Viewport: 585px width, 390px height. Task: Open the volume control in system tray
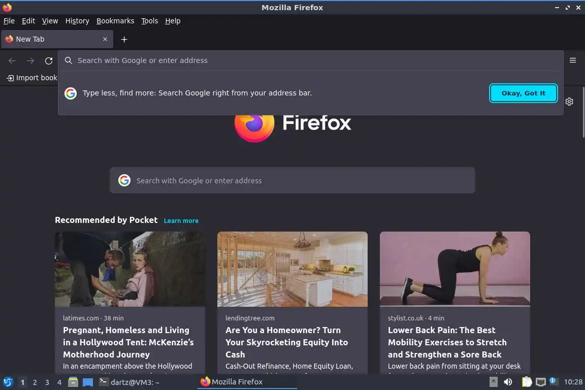pyautogui.click(x=508, y=382)
